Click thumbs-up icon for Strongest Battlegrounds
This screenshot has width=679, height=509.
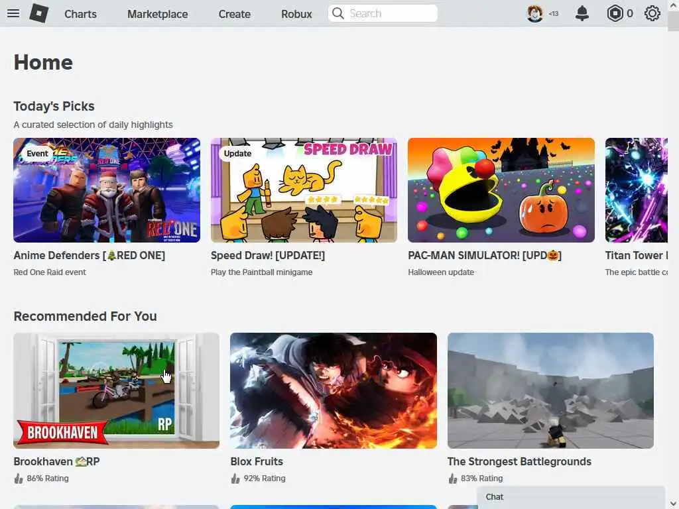pyautogui.click(x=452, y=479)
